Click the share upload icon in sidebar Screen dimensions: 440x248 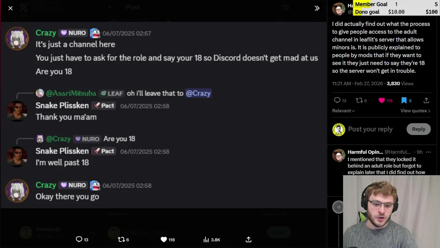[x=426, y=100]
